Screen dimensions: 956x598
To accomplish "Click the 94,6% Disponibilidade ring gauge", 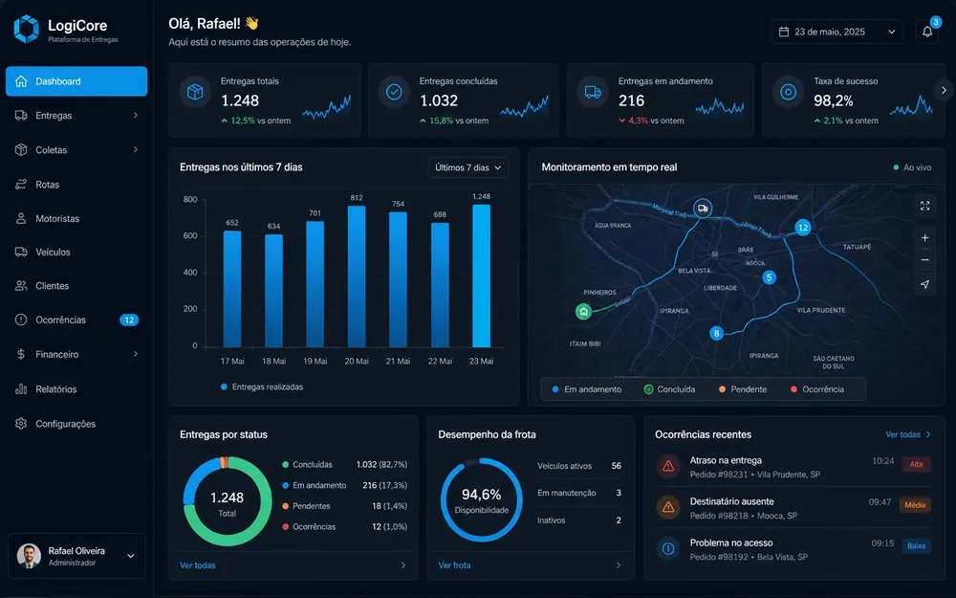I will pos(482,499).
